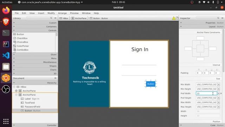Click the top anchor constraint field
Image resolution: width=225 pixels, height=127 pixels.
click(200, 38)
